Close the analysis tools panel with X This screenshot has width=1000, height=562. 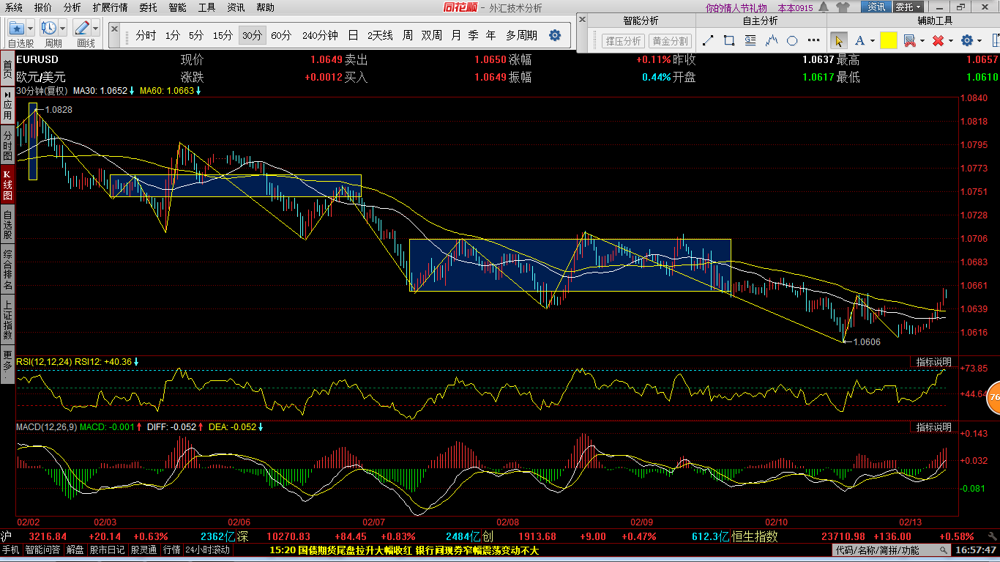583,20
